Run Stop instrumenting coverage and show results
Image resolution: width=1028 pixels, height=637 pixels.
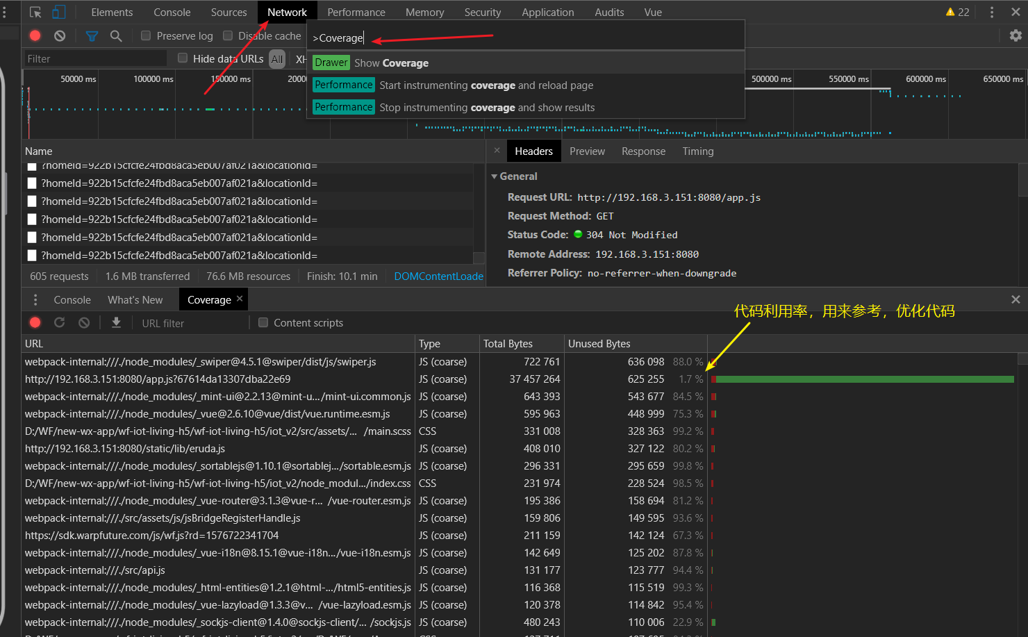pos(526,108)
